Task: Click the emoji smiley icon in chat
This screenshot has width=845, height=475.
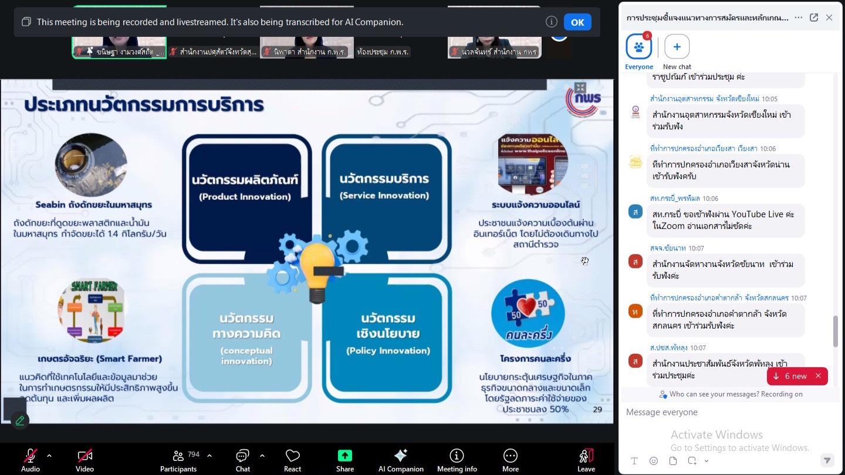Action: [x=654, y=461]
